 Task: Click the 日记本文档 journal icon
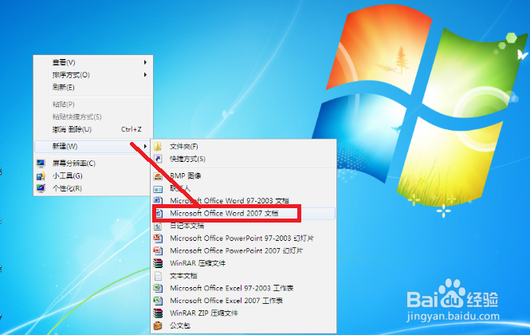(x=158, y=226)
